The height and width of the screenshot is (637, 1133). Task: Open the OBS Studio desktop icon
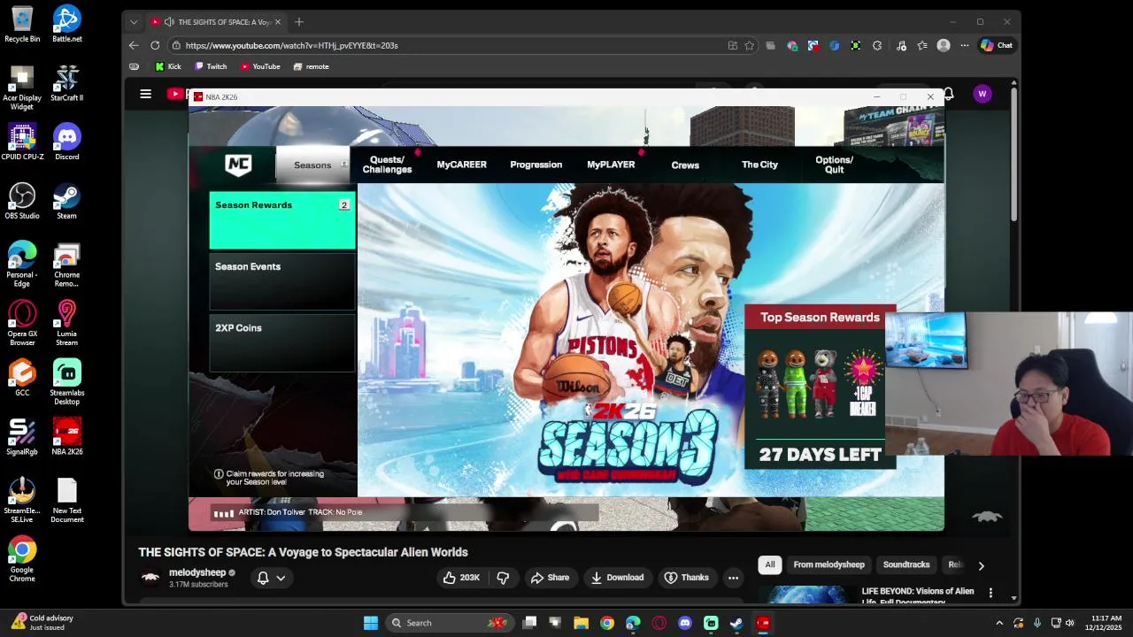22,201
